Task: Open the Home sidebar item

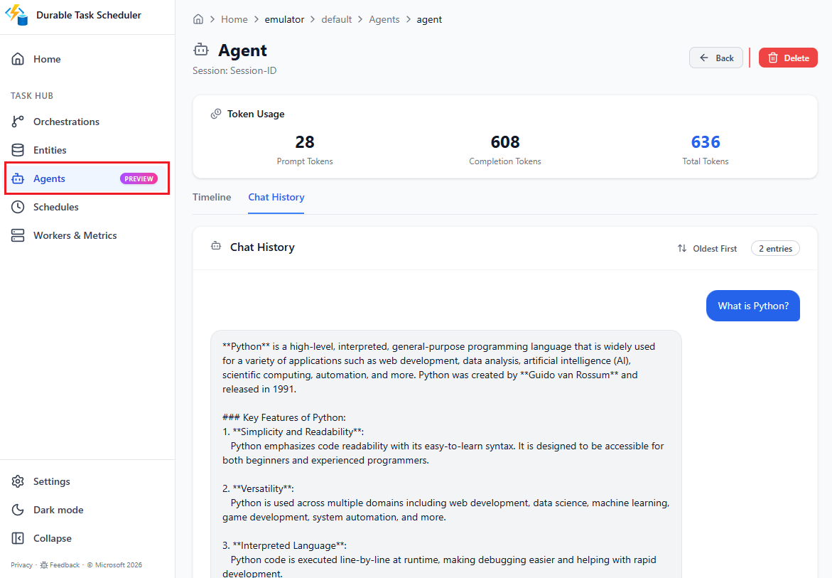Action: pos(87,59)
